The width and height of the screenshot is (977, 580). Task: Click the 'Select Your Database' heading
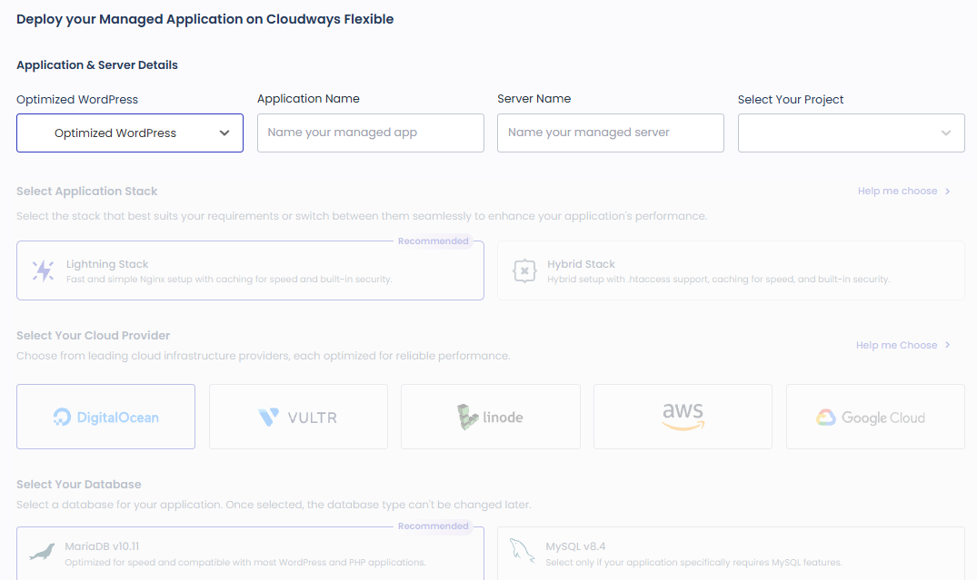click(79, 484)
